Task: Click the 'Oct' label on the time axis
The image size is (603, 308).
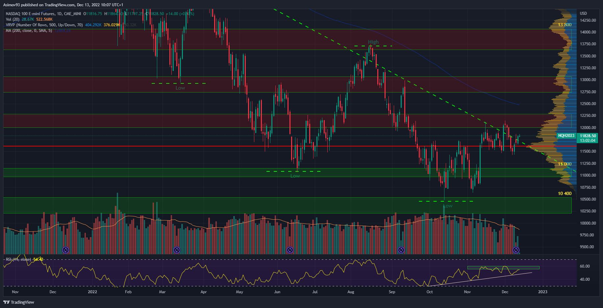Action: pos(429,292)
